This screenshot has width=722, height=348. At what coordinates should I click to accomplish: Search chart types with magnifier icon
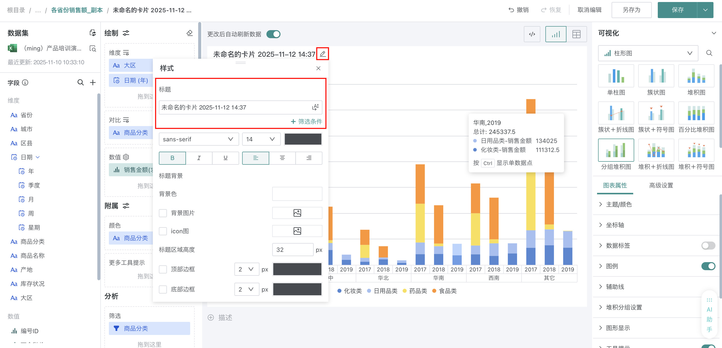(709, 53)
